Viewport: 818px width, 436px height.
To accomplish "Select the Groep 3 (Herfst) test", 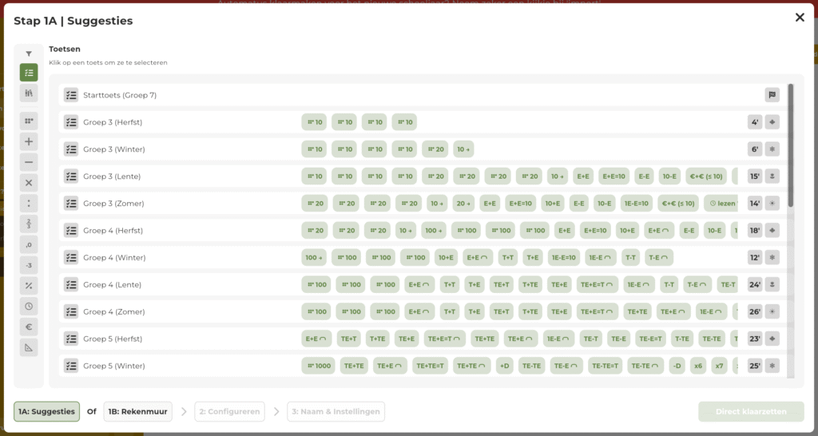I will 422,122.
